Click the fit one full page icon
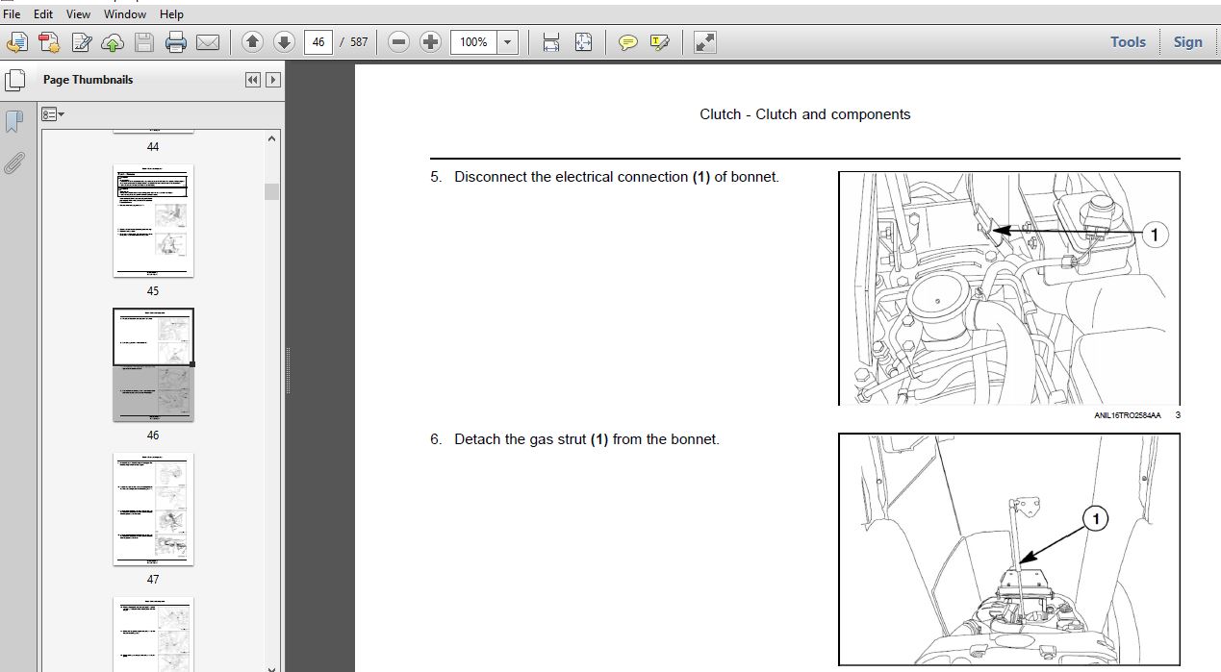This screenshot has width=1221, height=672. (583, 42)
